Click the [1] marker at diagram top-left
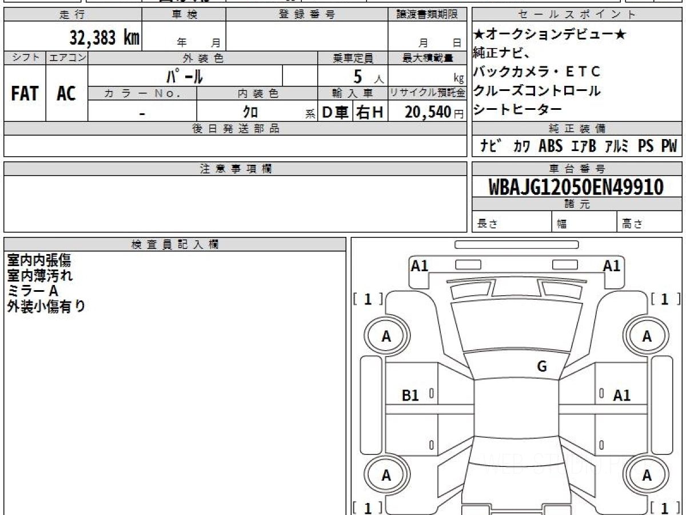This screenshot has width=686, height=515. pyautogui.click(x=368, y=299)
